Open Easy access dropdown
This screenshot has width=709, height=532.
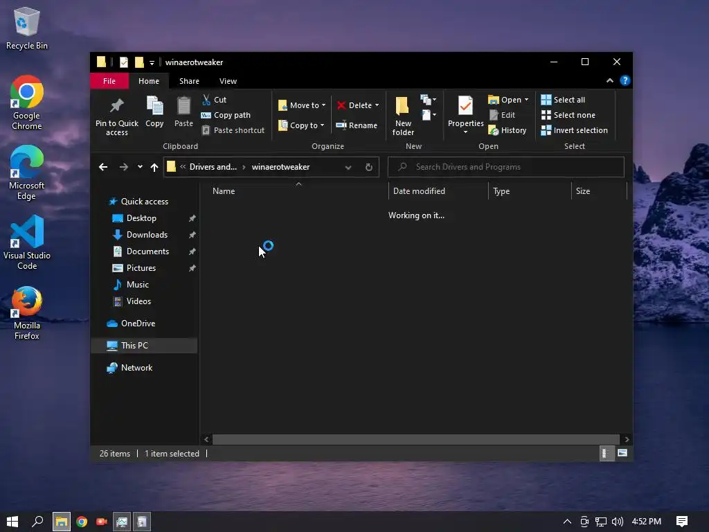pyautogui.click(x=428, y=115)
